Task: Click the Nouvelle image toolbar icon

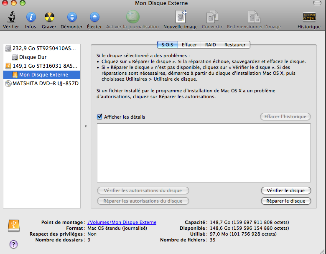Action: coord(181,17)
